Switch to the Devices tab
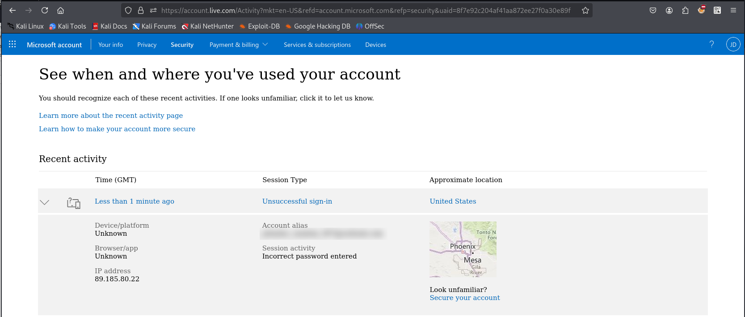 tap(375, 45)
